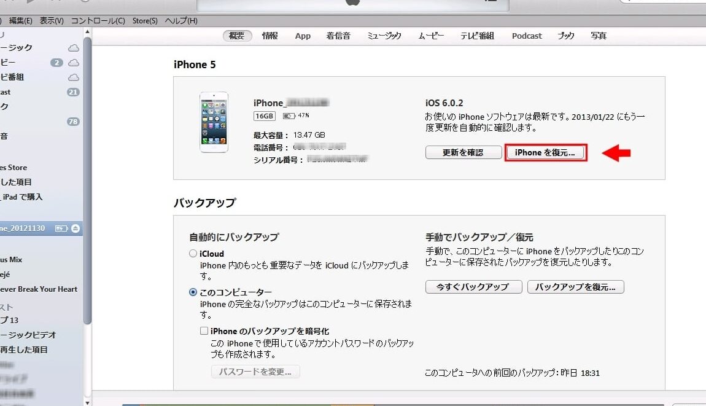Click the badge showing 21

click(x=73, y=92)
